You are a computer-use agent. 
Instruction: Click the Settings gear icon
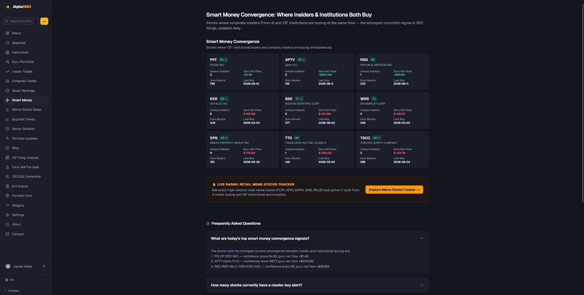tap(7, 215)
